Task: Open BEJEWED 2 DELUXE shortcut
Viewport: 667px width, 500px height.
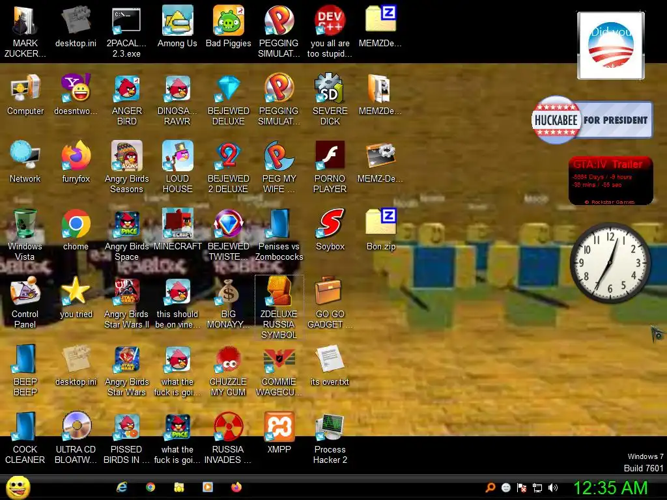Action: pyautogui.click(x=229, y=167)
